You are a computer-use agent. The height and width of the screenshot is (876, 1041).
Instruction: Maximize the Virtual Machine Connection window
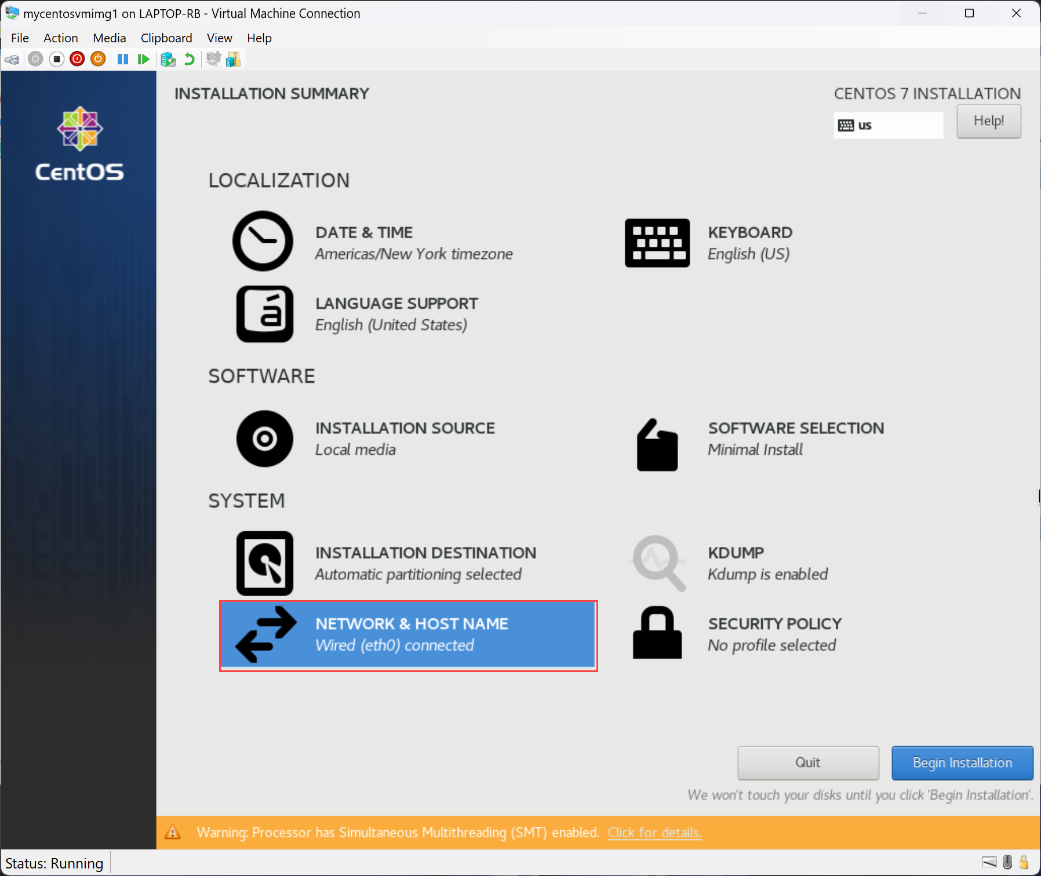pos(969,13)
